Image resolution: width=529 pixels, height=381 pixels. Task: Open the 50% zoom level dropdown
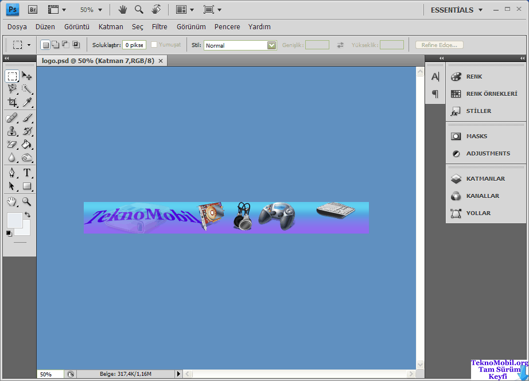pyautogui.click(x=91, y=10)
